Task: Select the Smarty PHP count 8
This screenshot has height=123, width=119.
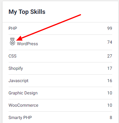Action: pyautogui.click(x=111, y=117)
